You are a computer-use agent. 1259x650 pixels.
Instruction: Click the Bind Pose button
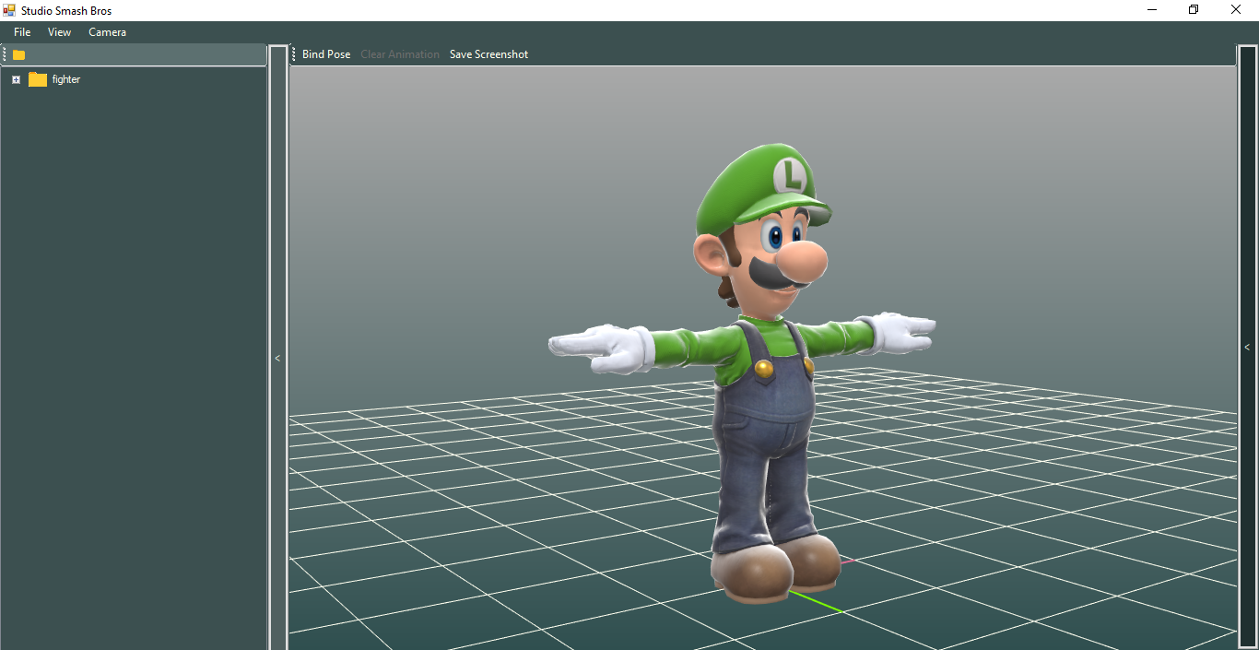click(x=326, y=54)
